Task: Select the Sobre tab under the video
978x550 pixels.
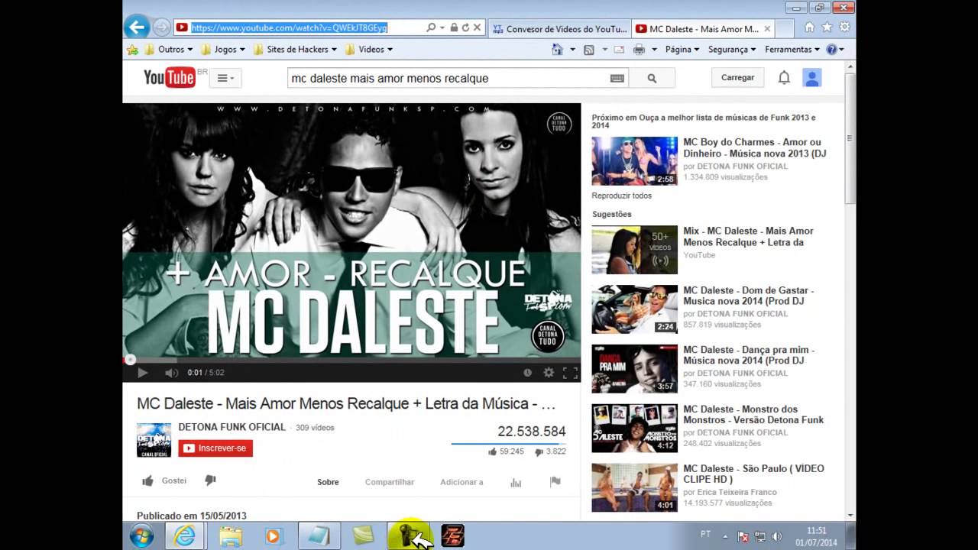Action: (x=328, y=482)
